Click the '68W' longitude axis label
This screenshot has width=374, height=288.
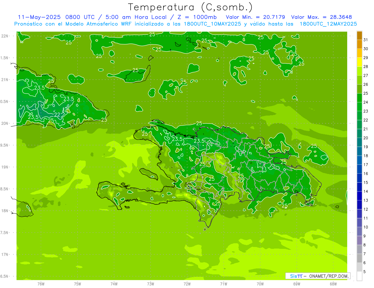(x=333, y=284)
